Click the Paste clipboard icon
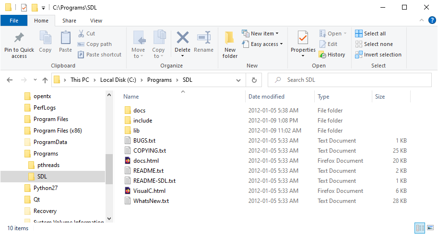 [x=65, y=38]
